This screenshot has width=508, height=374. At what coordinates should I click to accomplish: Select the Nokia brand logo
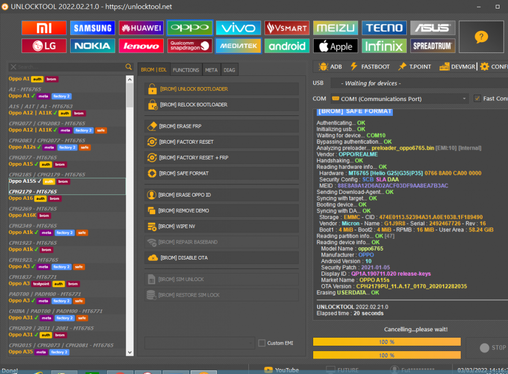[92, 46]
